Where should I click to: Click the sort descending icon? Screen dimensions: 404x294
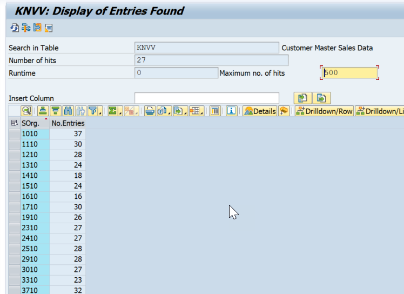[x=55, y=111]
